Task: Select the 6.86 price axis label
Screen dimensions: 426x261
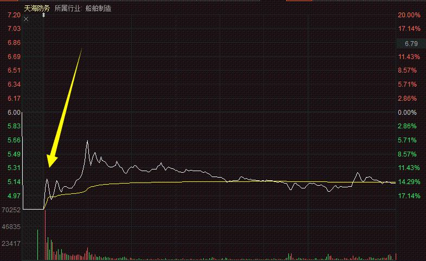Action: click(x=14, y=43)
